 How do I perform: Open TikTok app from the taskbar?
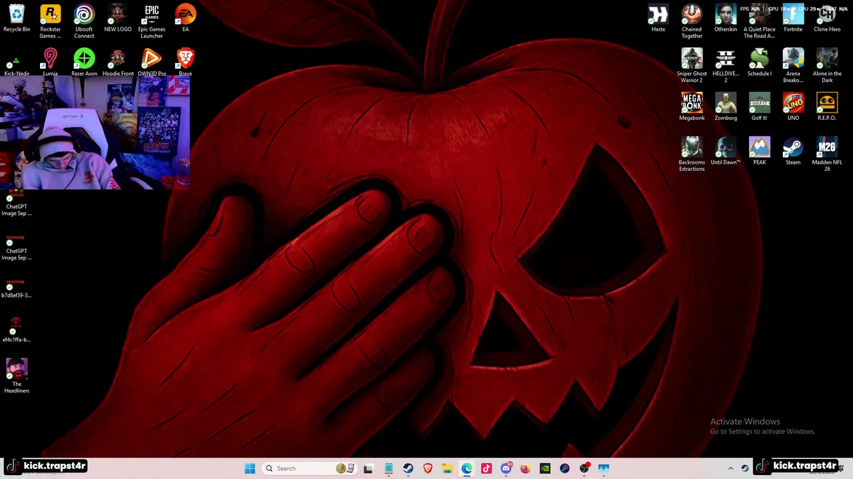(x=486, y=468)
